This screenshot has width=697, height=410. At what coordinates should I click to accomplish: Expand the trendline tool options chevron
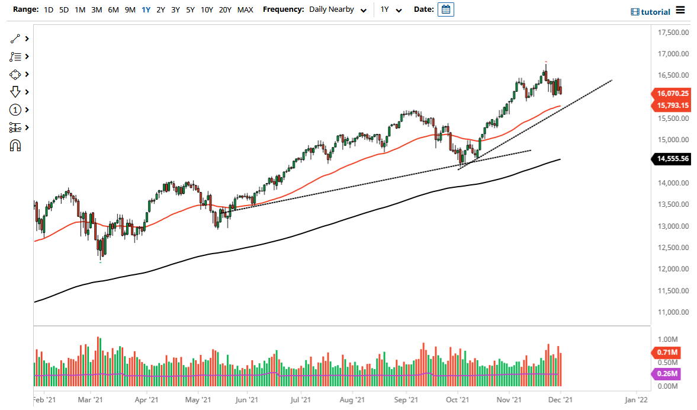(26, 39)
